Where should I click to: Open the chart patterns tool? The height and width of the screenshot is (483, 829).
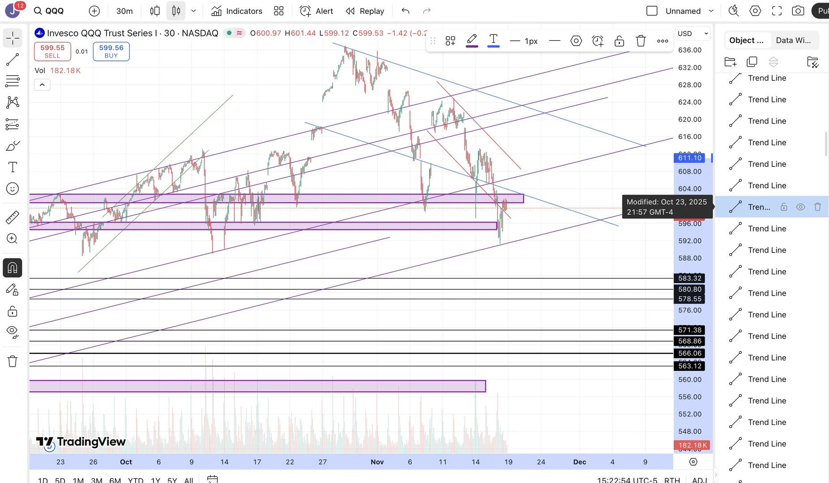13,102
